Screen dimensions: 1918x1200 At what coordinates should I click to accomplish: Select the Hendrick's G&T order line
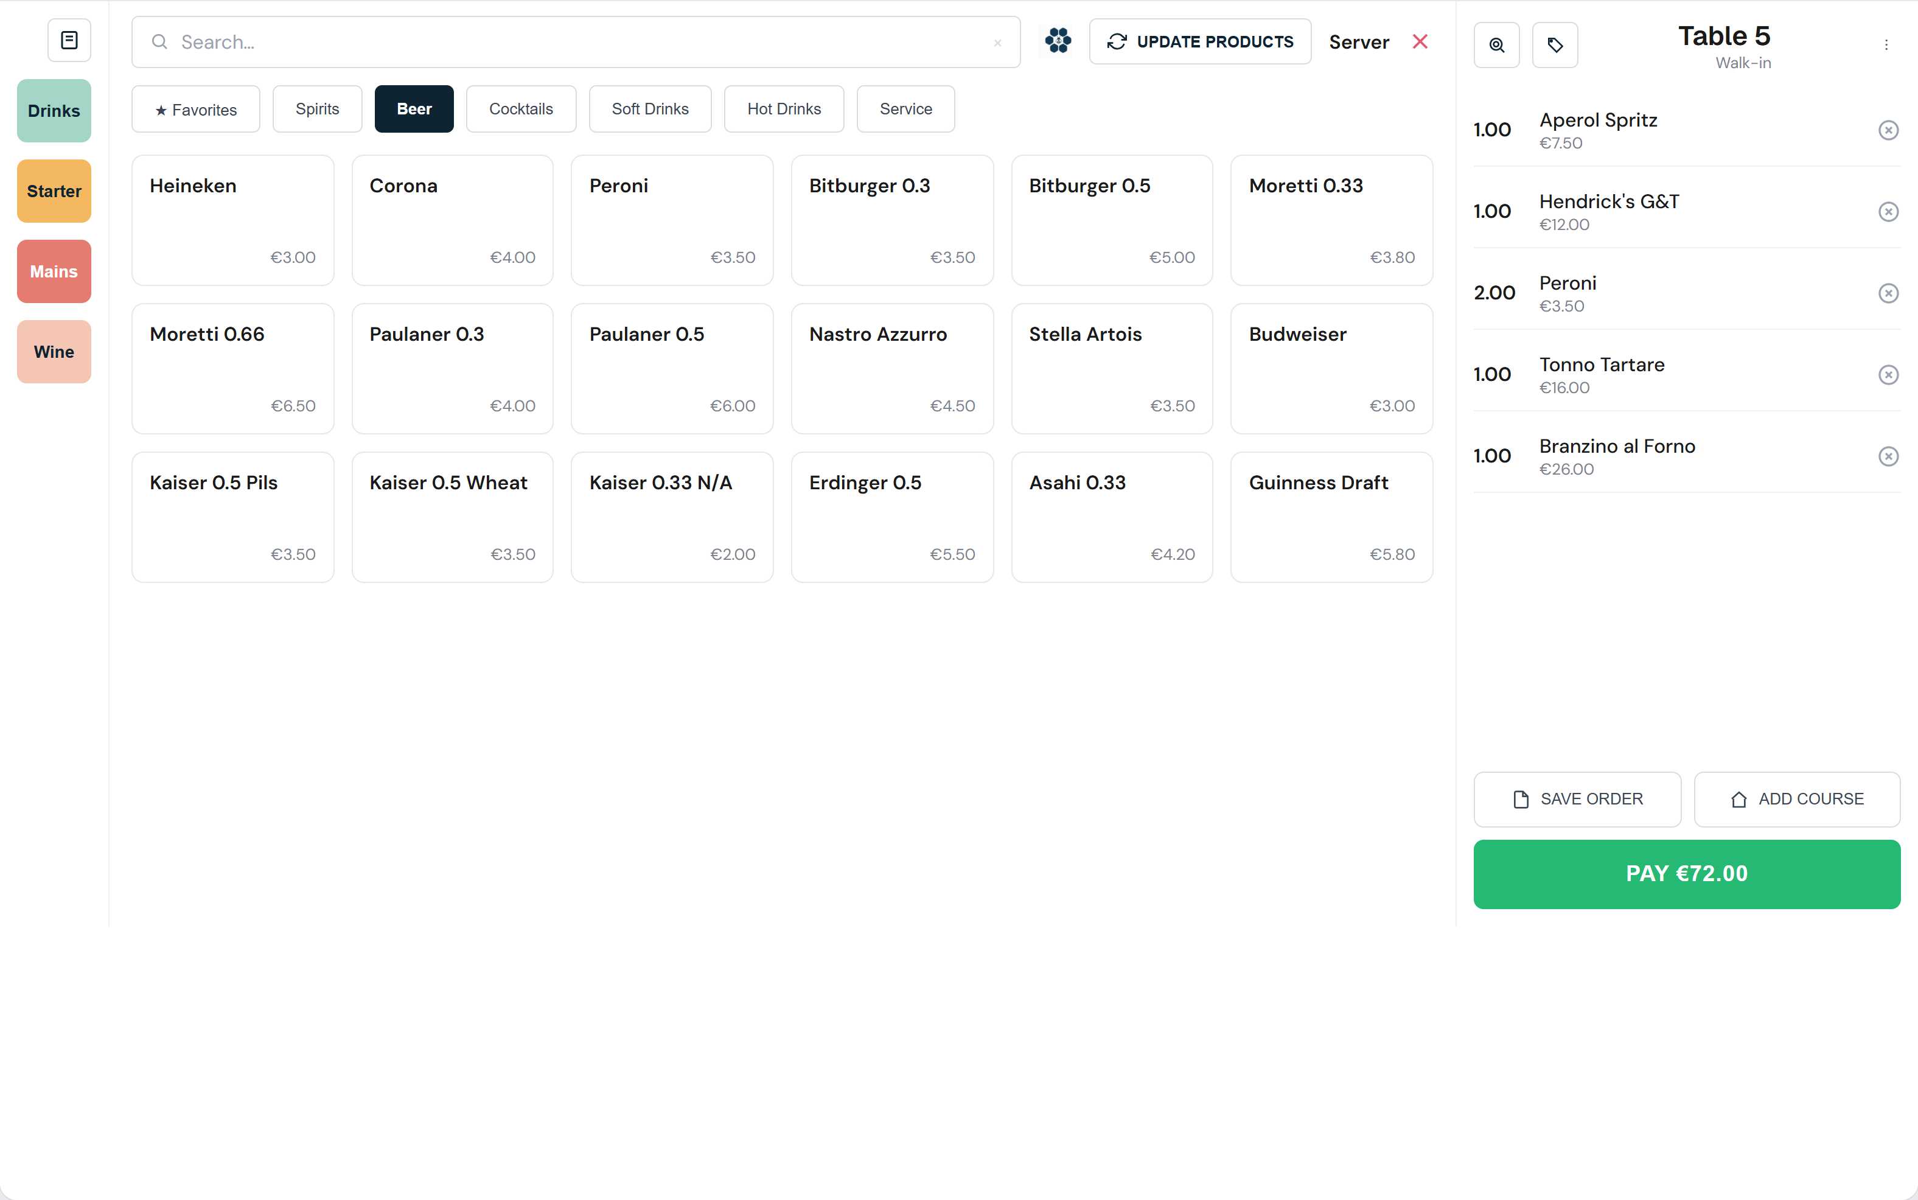[x=1686, y=212]
